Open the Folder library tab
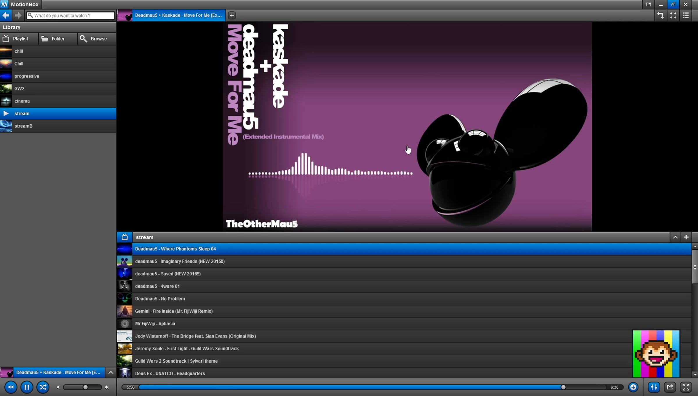The width and height of the screenshot is (698, 396). pos(58,39)
